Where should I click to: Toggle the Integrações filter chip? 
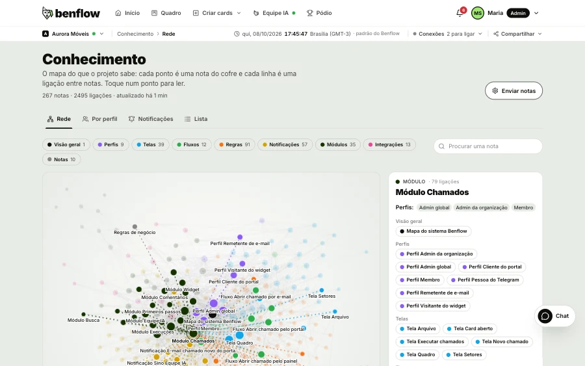[389, 145]
